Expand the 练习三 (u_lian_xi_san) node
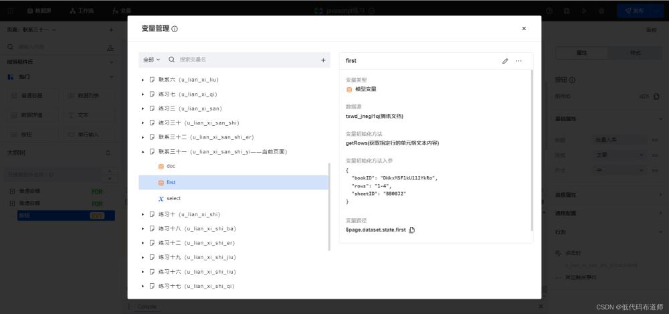 tap(143, 108)
